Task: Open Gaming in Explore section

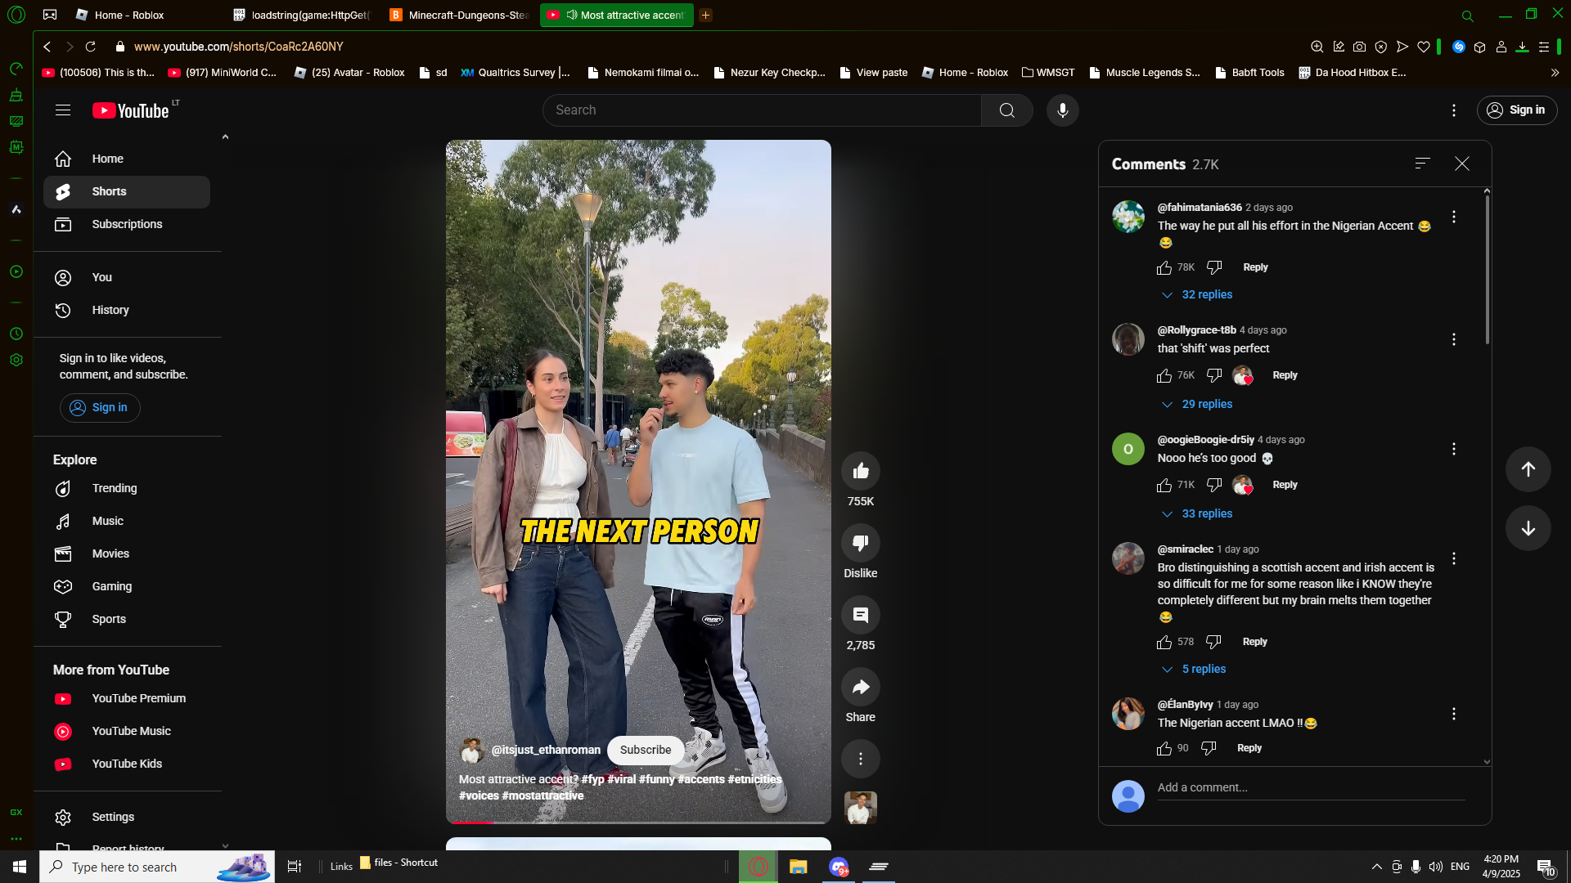Action: point(127,587)
